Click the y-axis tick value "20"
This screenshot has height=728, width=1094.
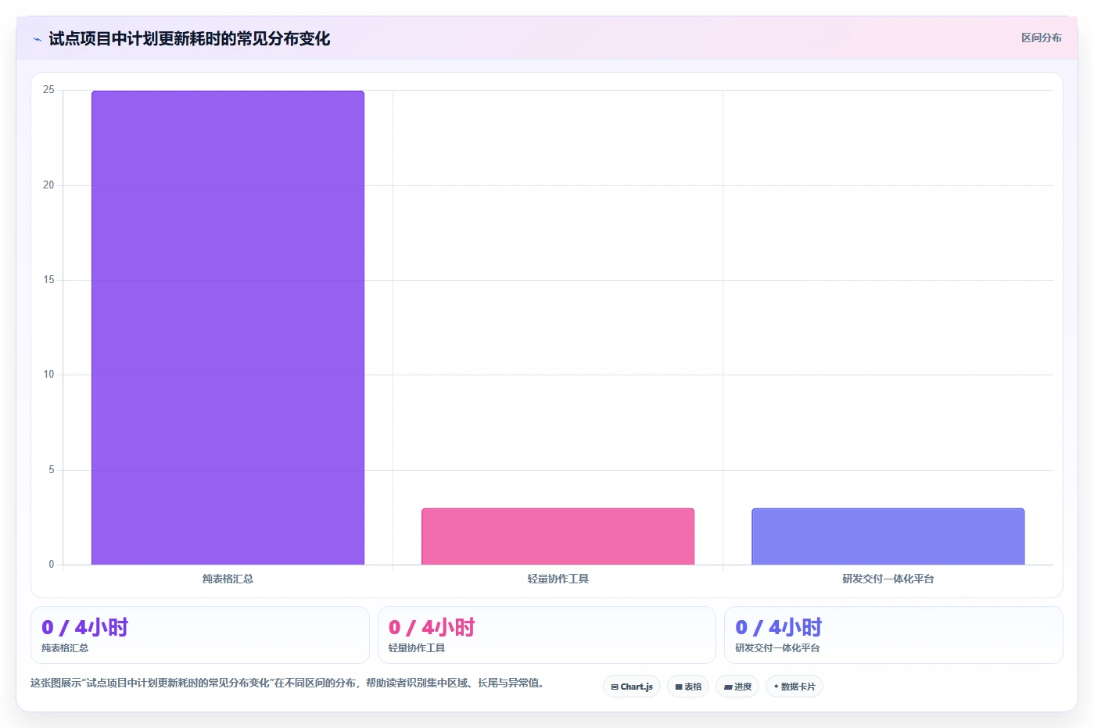(x=48, y=185)
